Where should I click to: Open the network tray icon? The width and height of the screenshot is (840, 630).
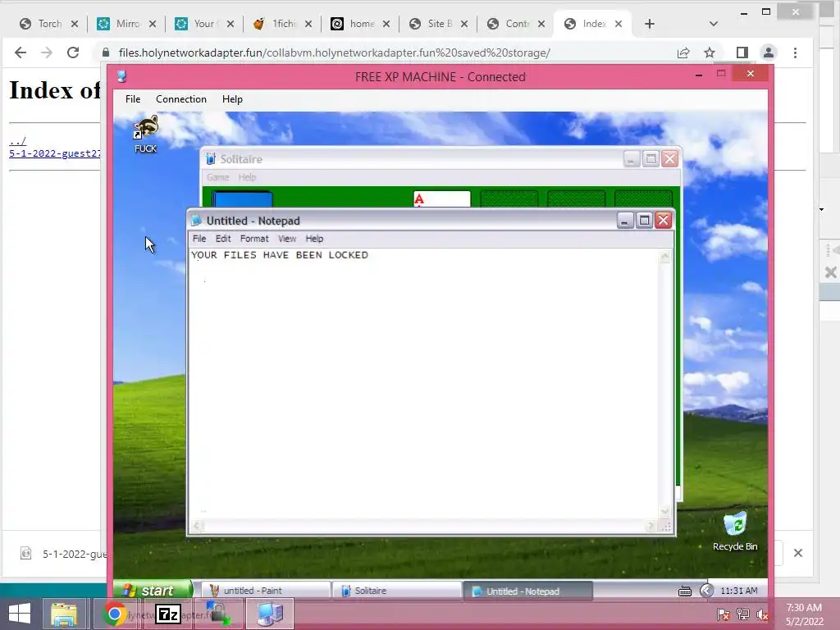[742, 614]
